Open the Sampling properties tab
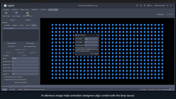This screenshot has height=99, width=176. [x=15, y=25]
